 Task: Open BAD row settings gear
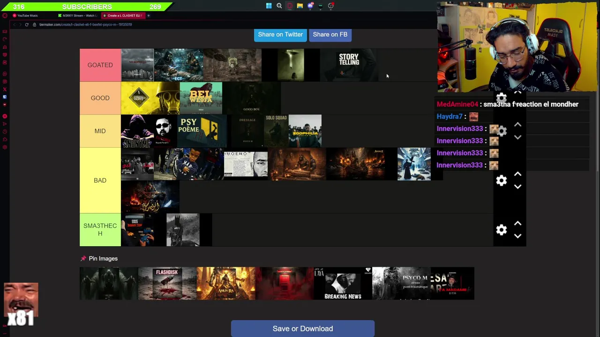pyautogui.click(x=502, y=180)
